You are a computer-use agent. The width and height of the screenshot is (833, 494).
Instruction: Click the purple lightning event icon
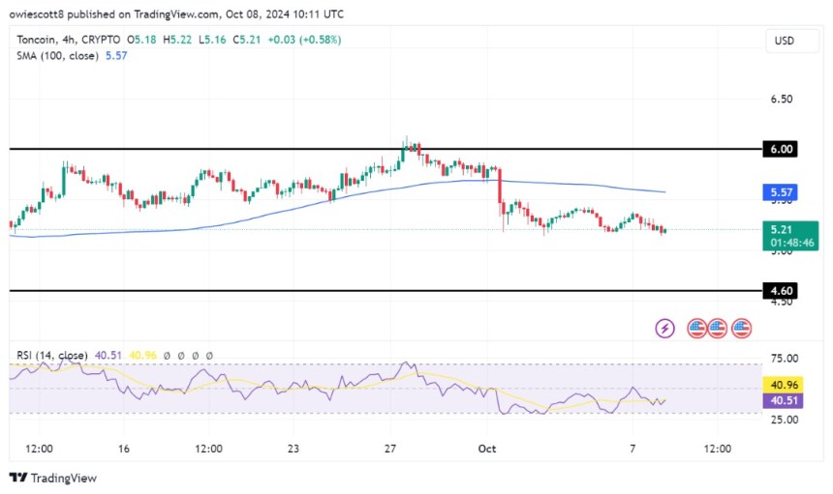point(665,328)
